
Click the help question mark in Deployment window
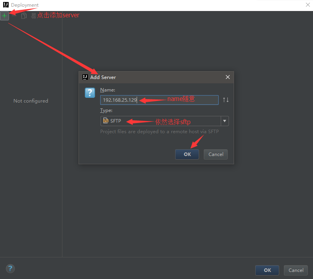pyautogui.click(x=10, y=268)
